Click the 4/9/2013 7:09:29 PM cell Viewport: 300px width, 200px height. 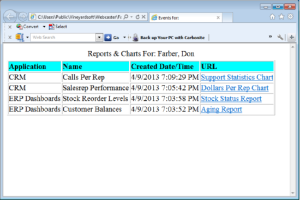165,77
